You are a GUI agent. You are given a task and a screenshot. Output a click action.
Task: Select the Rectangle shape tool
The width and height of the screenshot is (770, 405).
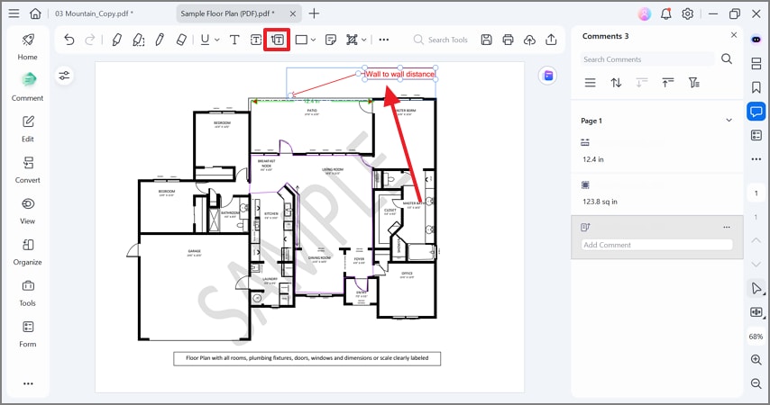[x=301, y=40]
